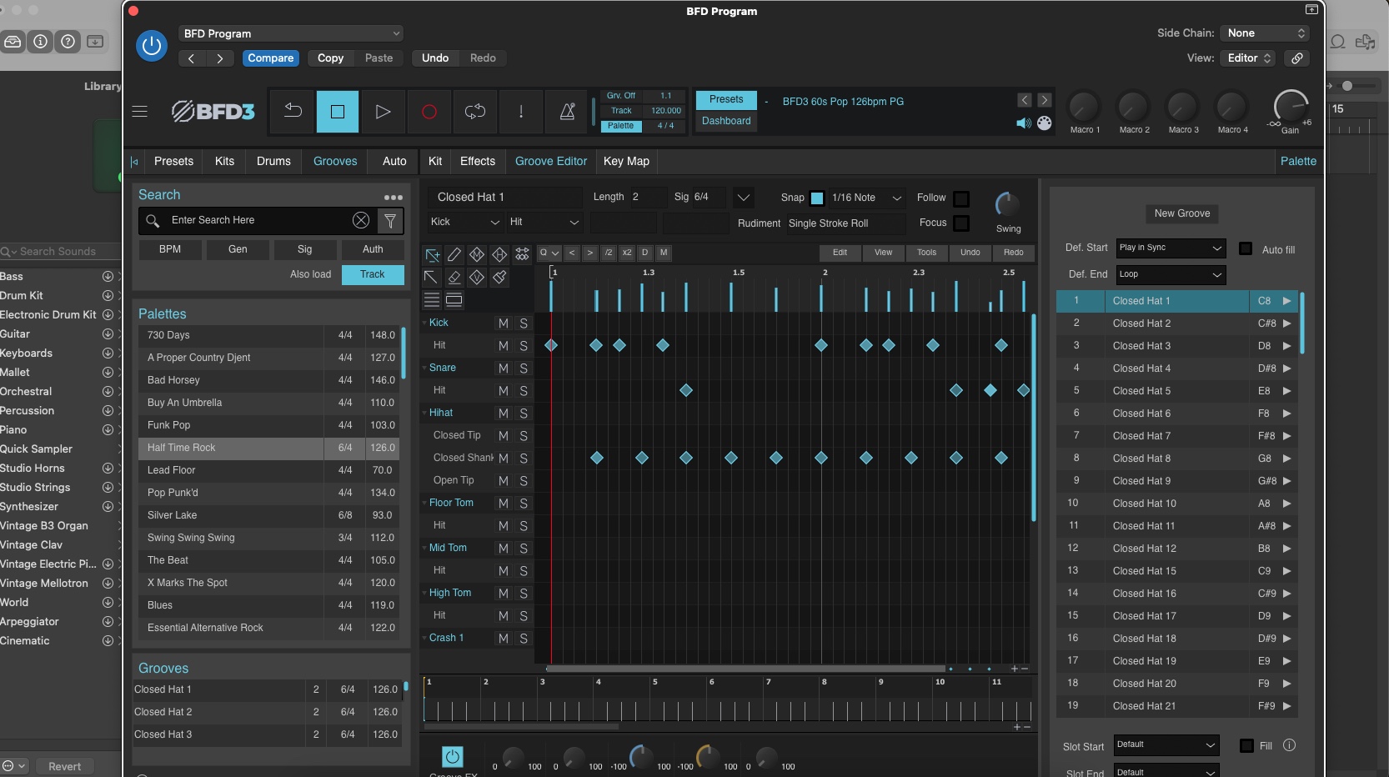Switch to the Drums tab

[x=273, y=162]
